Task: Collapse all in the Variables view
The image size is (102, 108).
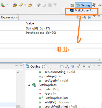Action: (89, 17)
